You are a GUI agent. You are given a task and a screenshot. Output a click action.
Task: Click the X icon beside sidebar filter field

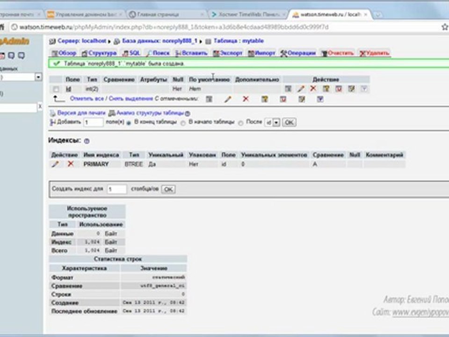tap(40, 107)
